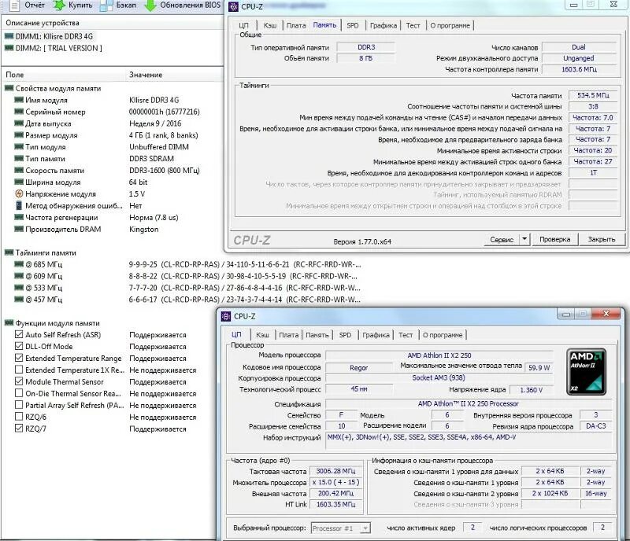Open Тест tab in upper CPU-Z window
Screen dimensions: 630x541
[x=413, y=25]
